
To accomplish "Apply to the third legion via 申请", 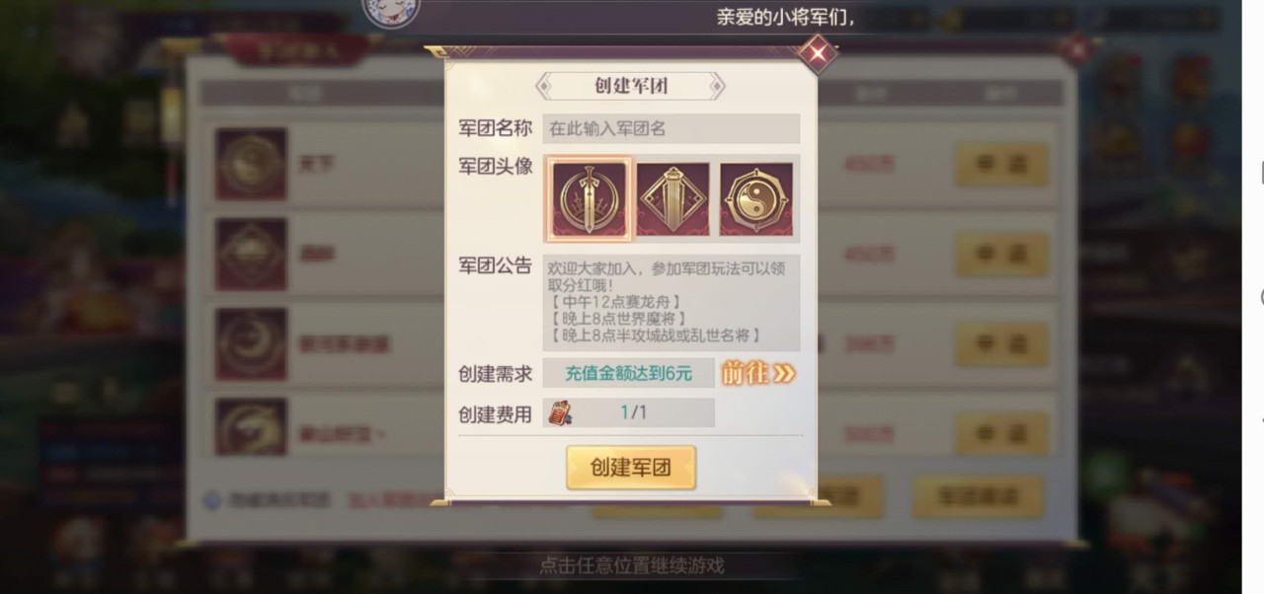I will [x=1001, y=344].
